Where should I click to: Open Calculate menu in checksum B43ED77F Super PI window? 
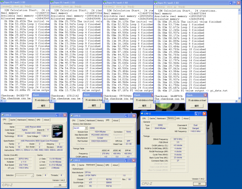point(6,6)
